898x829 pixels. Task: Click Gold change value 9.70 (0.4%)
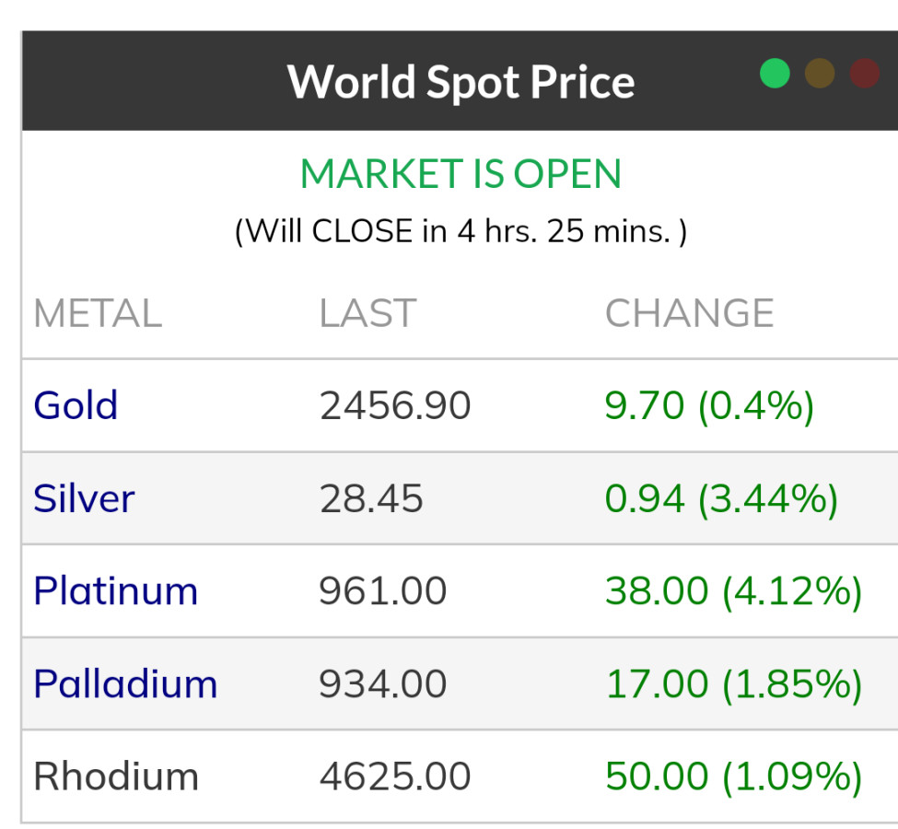(709, 405)
